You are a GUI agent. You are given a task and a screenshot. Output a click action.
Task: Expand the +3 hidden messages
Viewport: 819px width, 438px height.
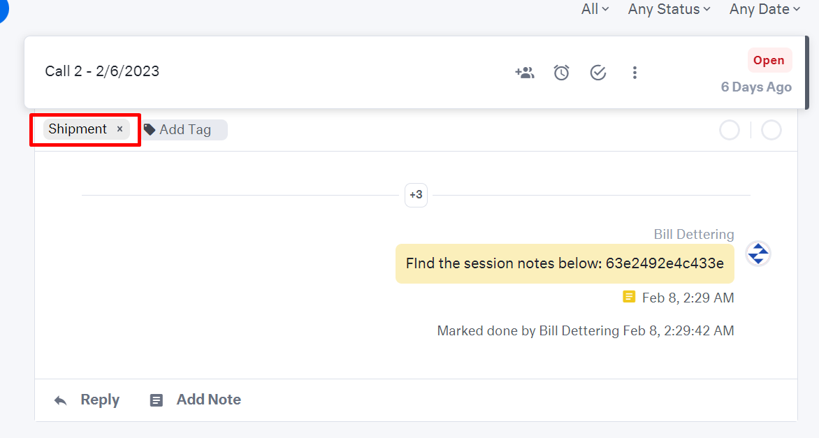pos(416,195)
